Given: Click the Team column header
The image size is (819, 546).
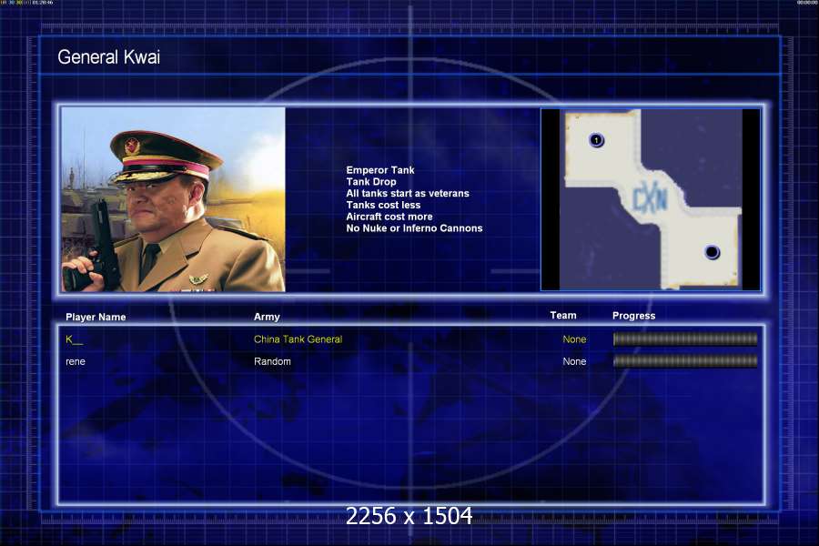Looking at the screenshot, I should [x=563, y=315].
